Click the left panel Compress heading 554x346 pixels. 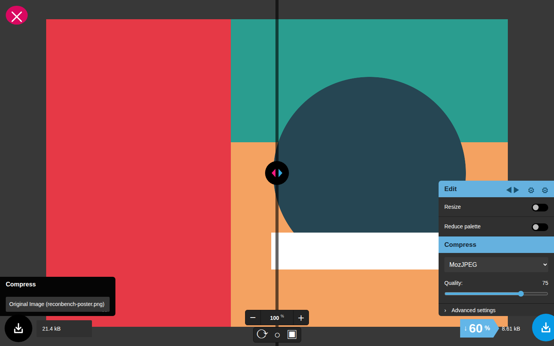coord(21,284)
